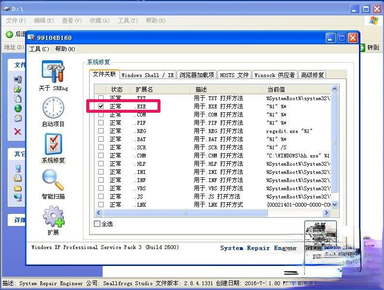Click the horizontal scroll right arrow

tap(326, 212)
